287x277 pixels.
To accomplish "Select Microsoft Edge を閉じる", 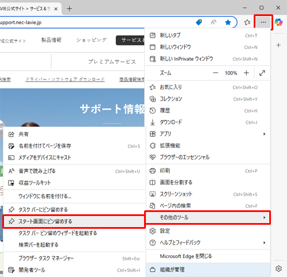I will pos(208,256).
